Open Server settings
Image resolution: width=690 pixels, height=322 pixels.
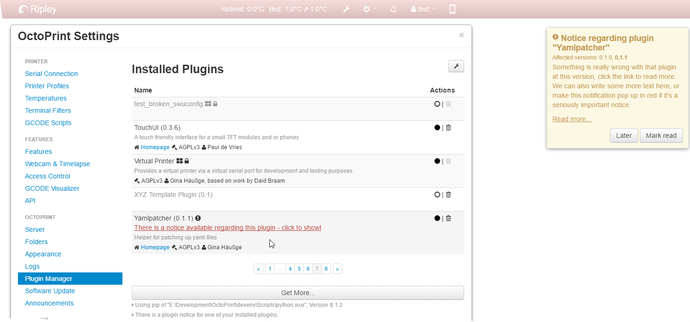35,229
